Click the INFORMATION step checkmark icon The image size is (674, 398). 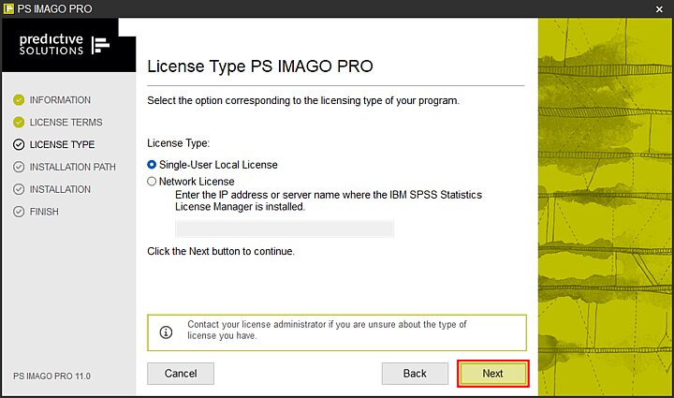(19, 99)
